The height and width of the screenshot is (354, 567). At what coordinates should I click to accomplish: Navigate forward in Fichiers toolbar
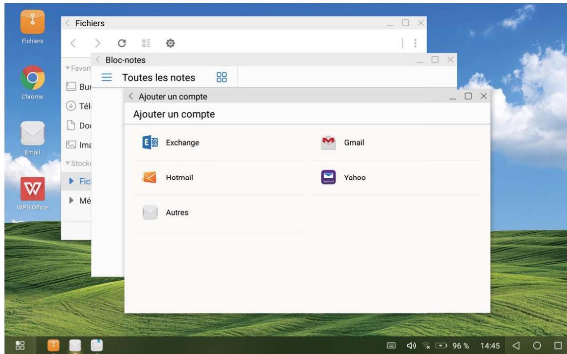97,43
